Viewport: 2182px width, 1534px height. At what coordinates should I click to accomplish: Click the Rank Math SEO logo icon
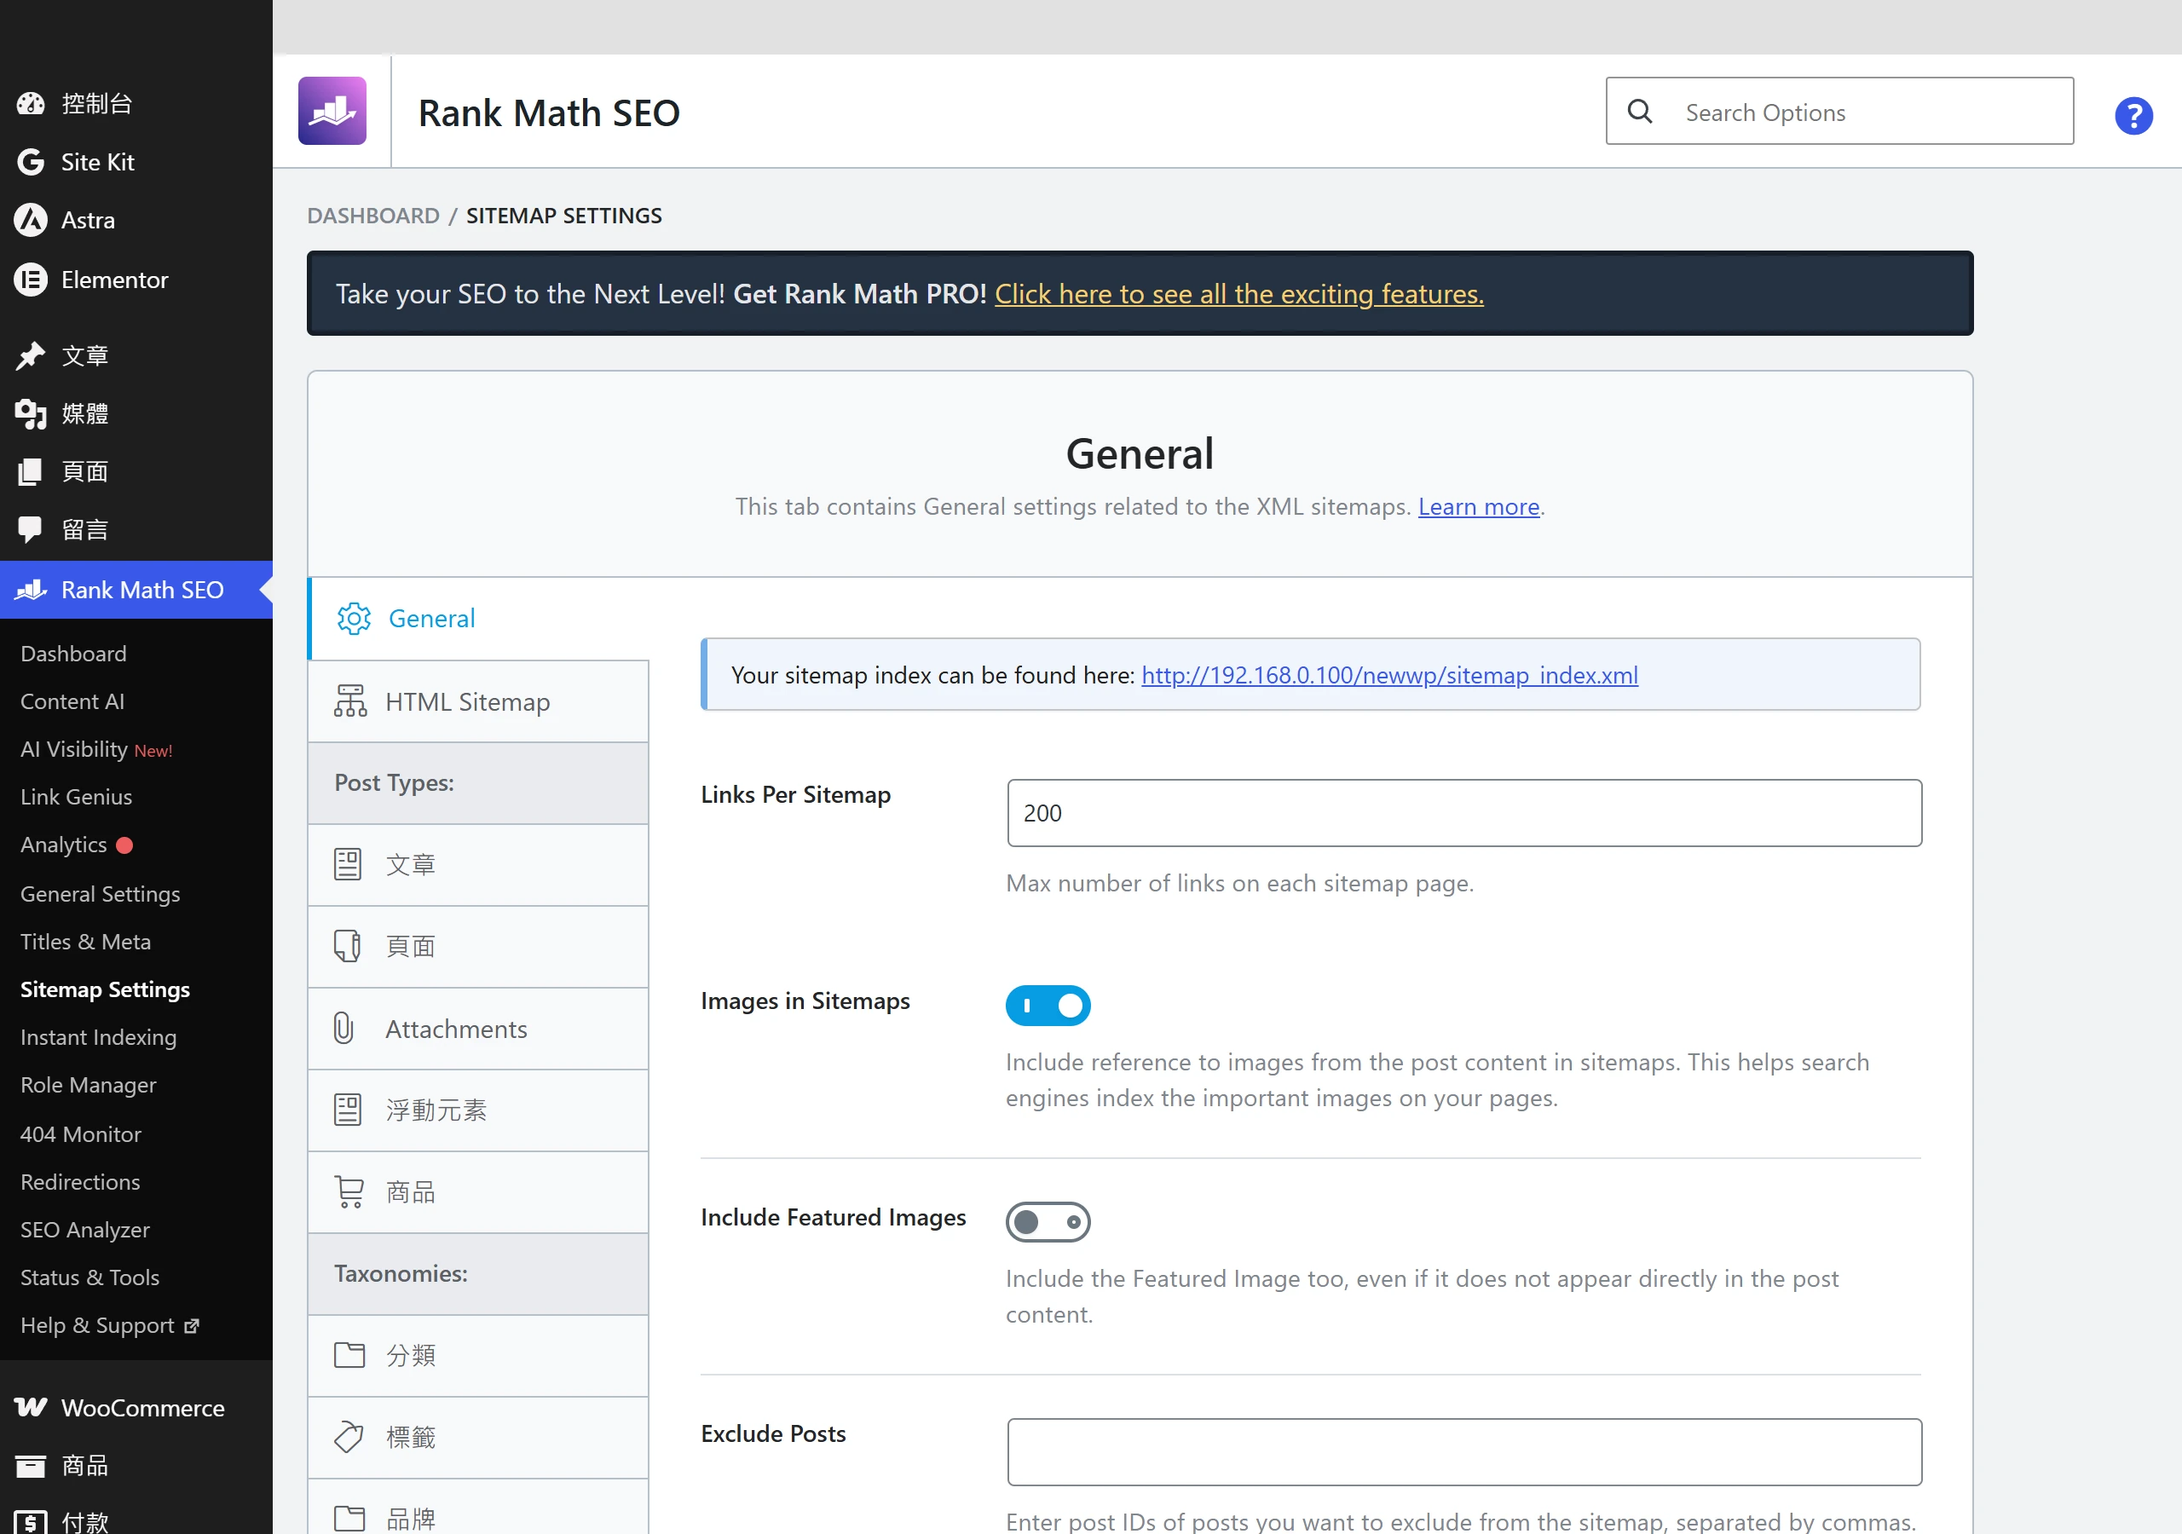[332, 111]
